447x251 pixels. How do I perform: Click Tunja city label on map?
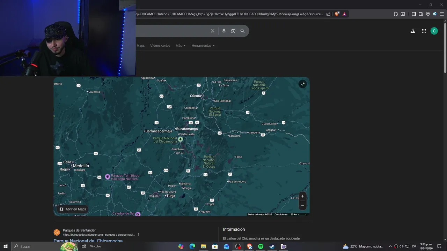(170, 196)
